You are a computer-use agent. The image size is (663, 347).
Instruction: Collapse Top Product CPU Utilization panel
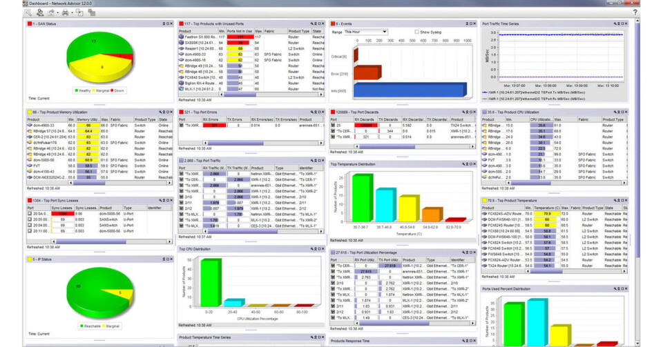tap(619, 112)
